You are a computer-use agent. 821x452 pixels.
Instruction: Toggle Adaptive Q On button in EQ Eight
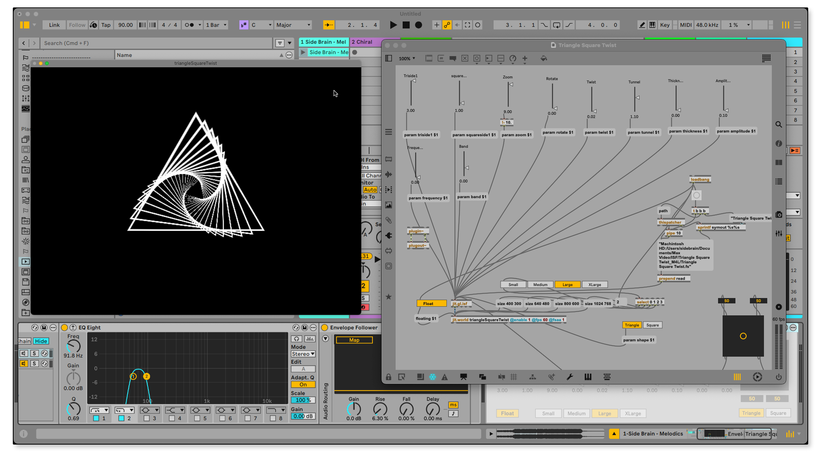[x=303, y=385]
